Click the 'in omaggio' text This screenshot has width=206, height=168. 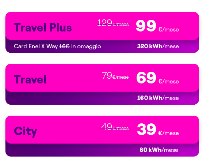86,46
